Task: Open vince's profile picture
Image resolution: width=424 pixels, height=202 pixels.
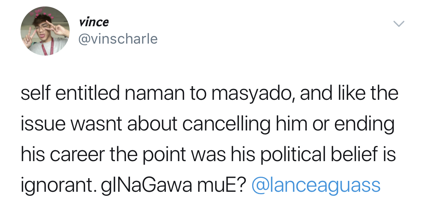Action: click(x=45, y=31)
